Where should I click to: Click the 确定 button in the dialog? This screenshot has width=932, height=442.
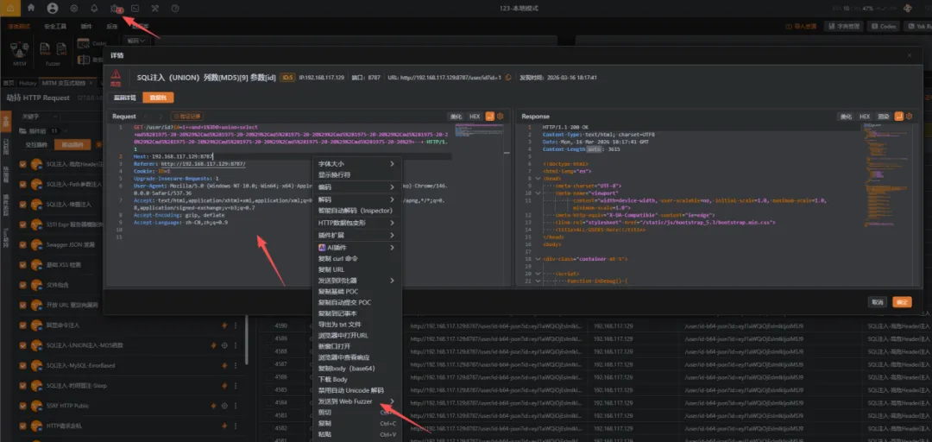(903, 302)
